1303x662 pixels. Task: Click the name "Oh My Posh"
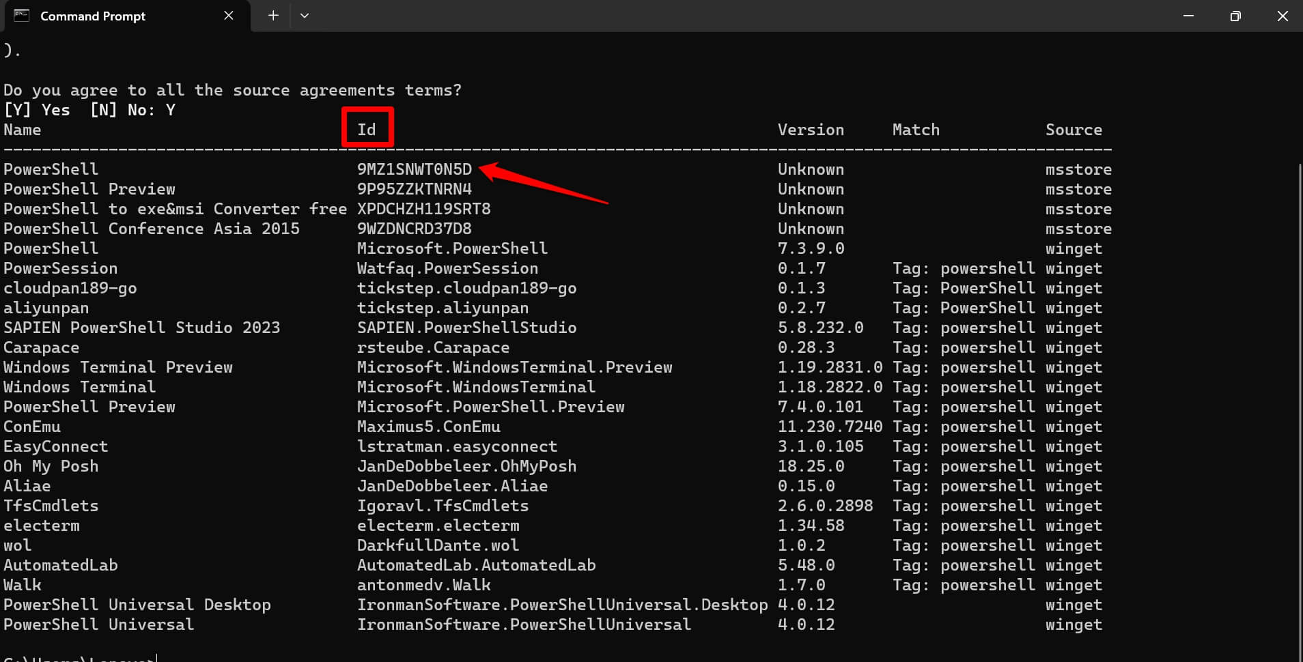pyautogui.click(x=51, y=466)
